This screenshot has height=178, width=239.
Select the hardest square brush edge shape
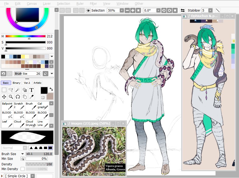50,148
